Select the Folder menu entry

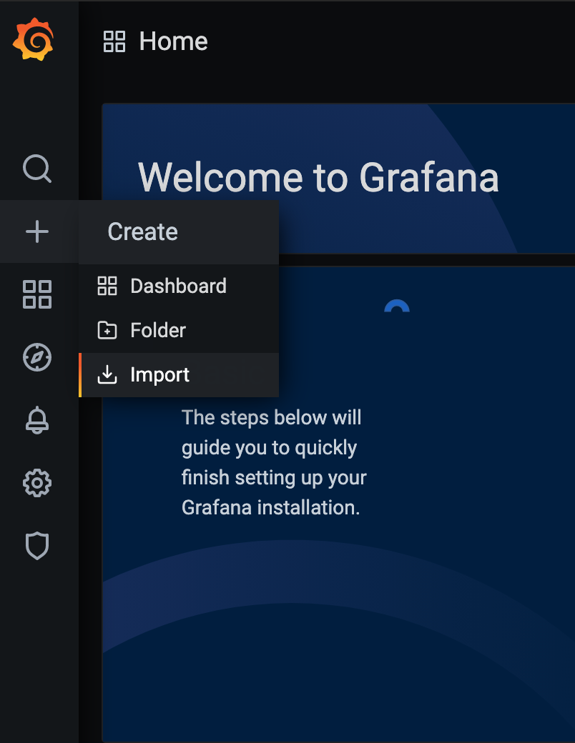(179, 330)
